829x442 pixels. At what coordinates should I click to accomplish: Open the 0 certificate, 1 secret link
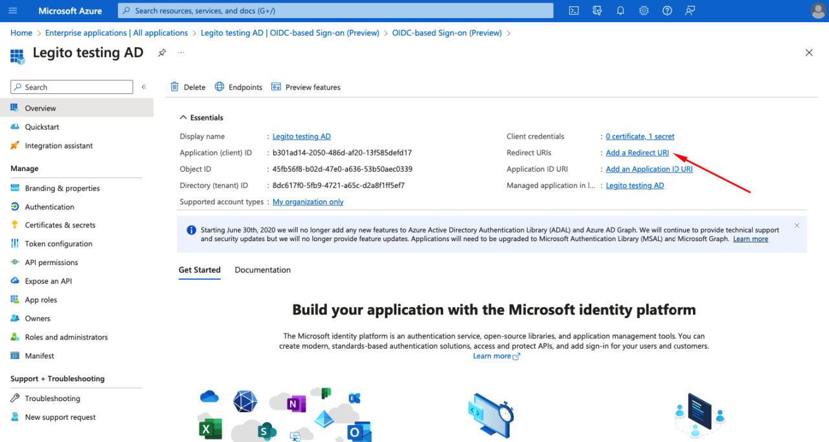point(640,136)
